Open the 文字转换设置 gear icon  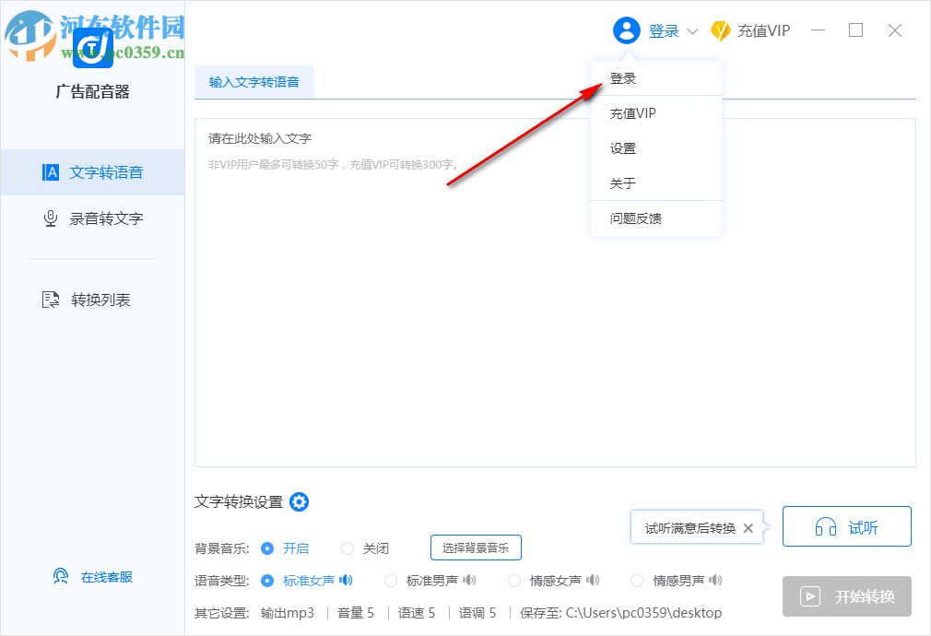click(299, 502)
